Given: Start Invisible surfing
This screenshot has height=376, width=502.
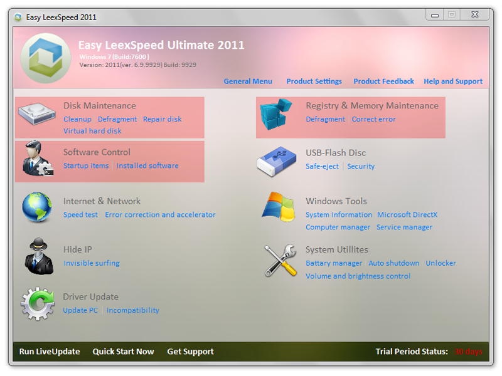Looking at the screenshot, I should click(92, 263).
